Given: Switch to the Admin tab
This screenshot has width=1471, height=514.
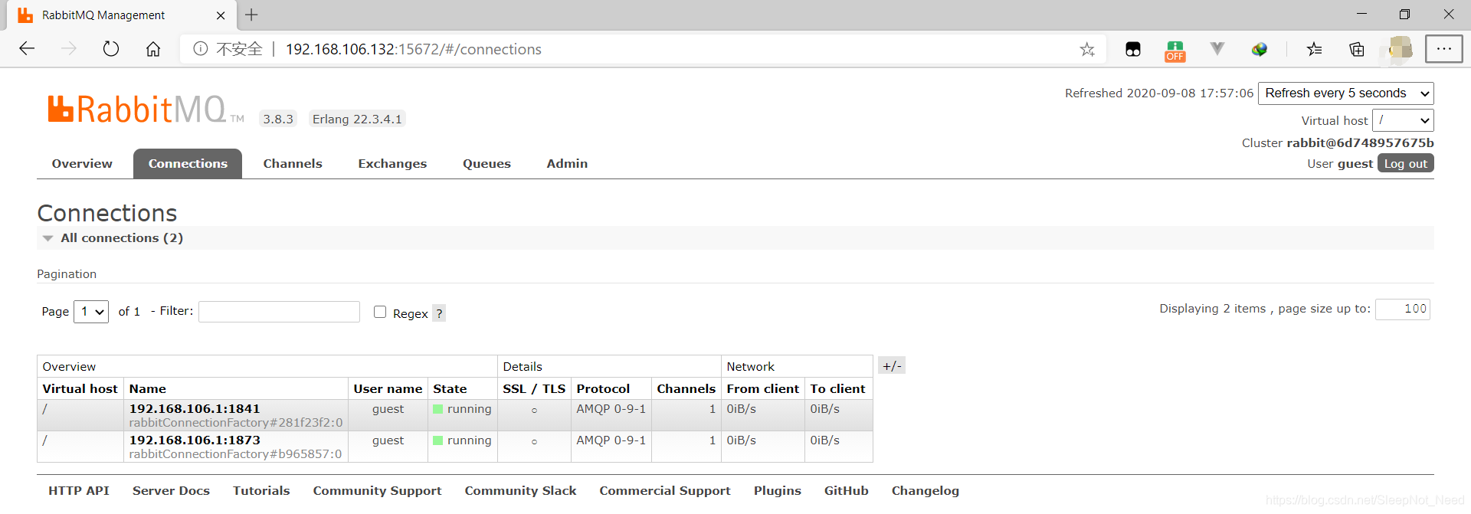Looking at the screenshot, I should coord(567,164).
